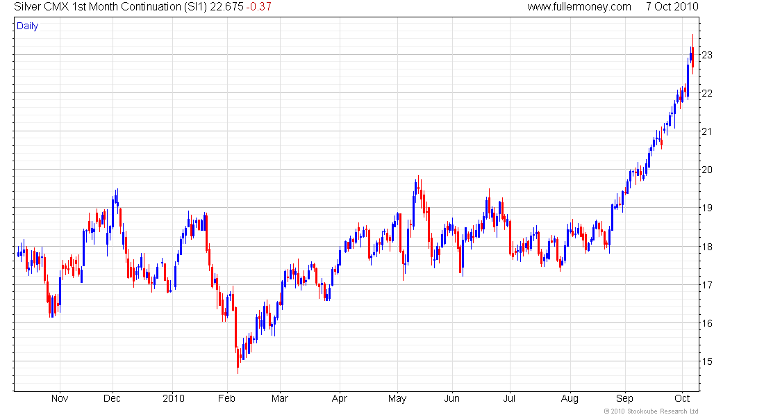Screen dimensions: 764x417
Task: Click the 19 price axis label
Action: (x=706, y=208)
